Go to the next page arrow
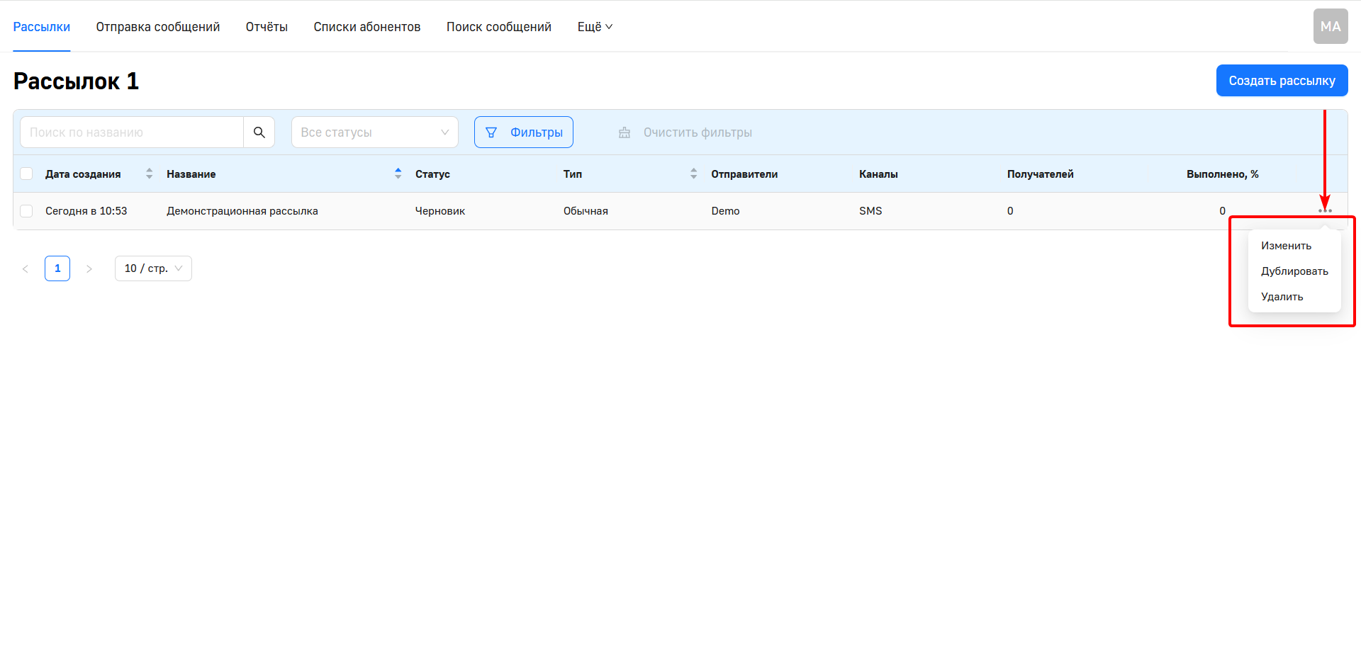 (x=89, y=268)
